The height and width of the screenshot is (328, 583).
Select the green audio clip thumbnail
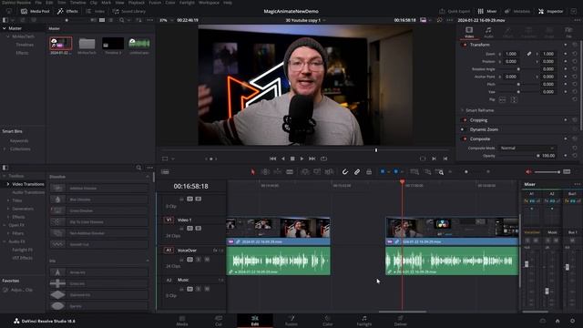click(x=139, y=43)
